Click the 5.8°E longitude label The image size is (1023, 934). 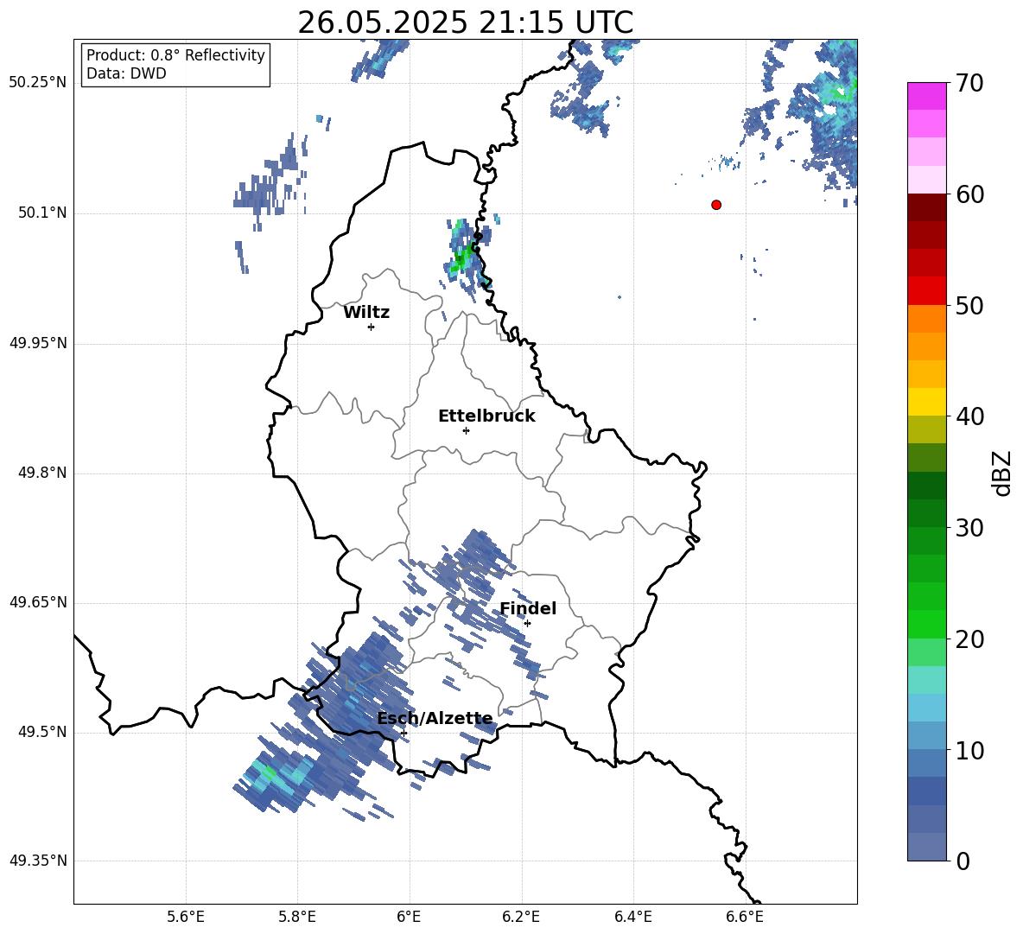click(x=297, y=917)
